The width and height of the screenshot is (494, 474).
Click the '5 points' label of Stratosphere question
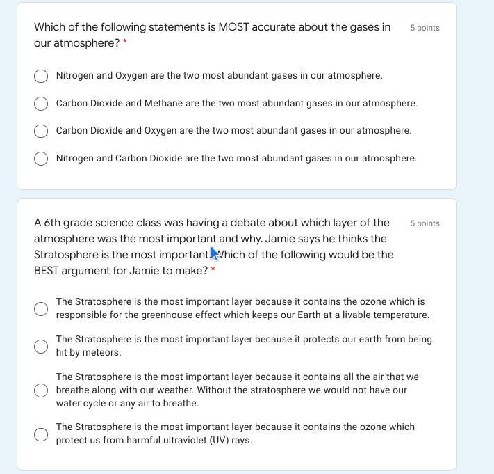[x=425, y=223]
